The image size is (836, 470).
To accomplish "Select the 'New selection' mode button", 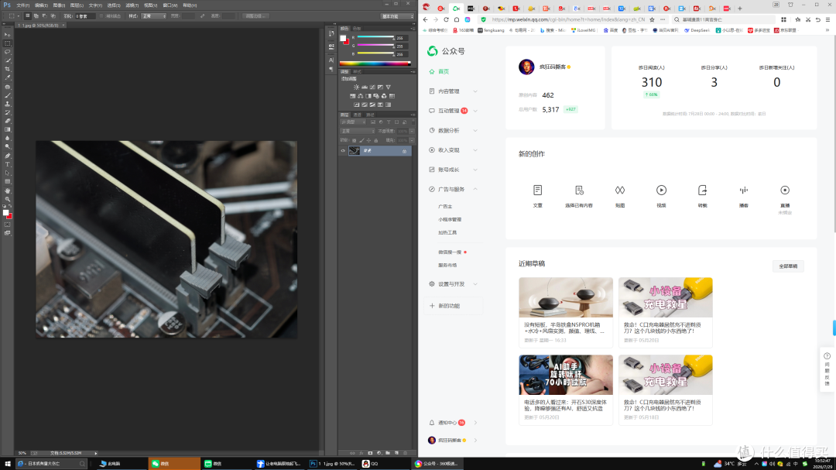I will point(28,16).
